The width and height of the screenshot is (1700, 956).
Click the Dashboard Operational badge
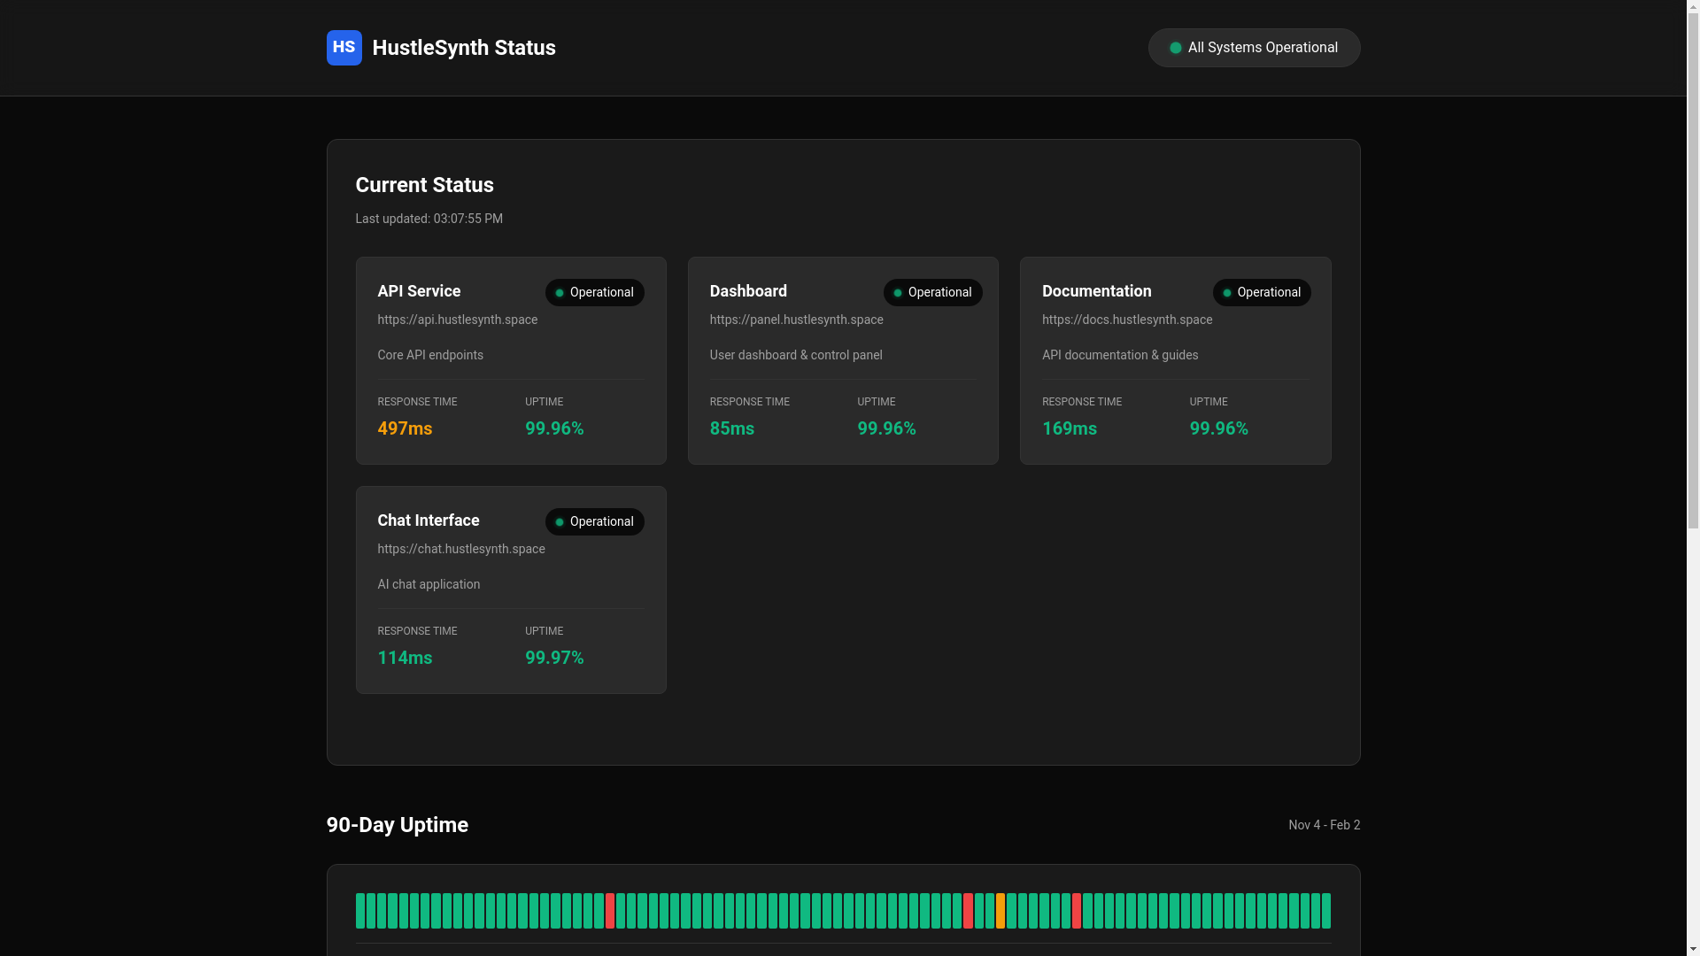[932, 293]
